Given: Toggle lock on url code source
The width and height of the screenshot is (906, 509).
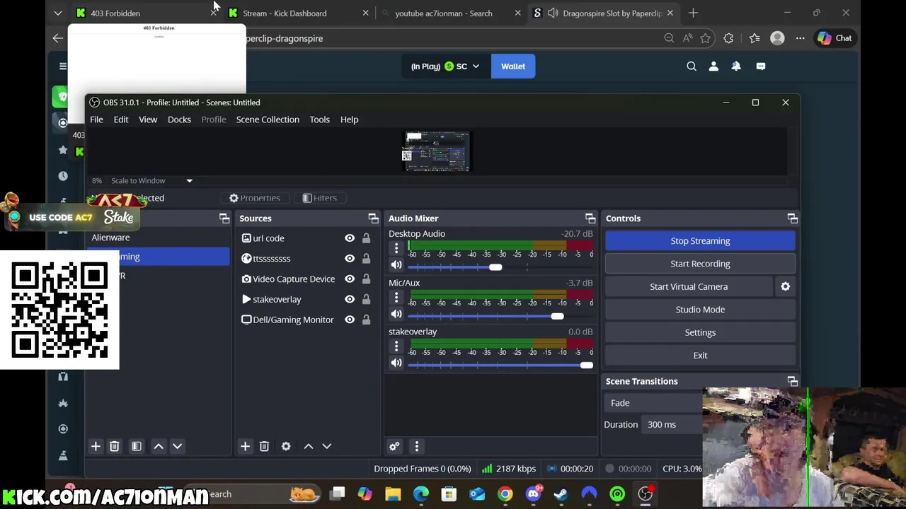Looking at the screenshot, I should (x=366, y=238).
